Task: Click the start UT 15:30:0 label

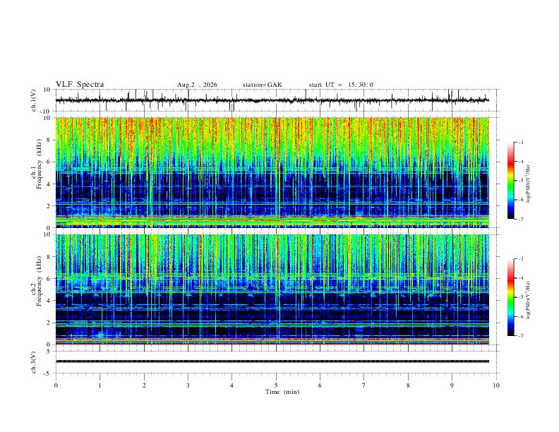Action: [341, 85]
